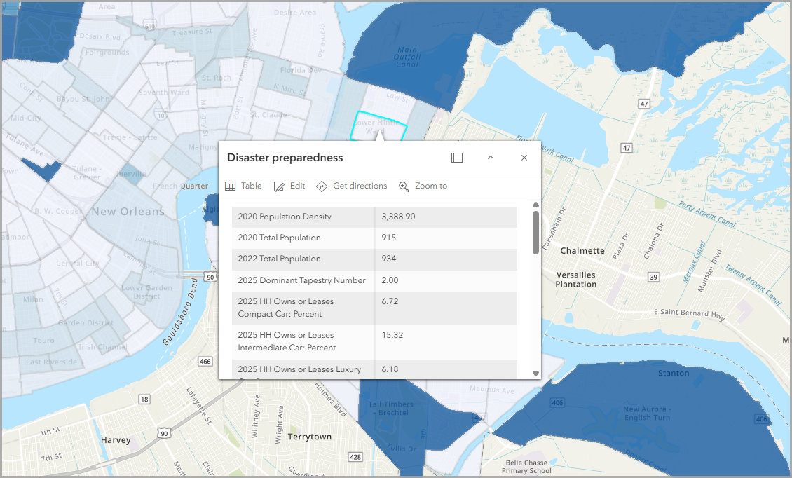Image resolution: width=792 pixels, height=478 pixels.
Task: Click the New Aurora - English Turn label
Action: point(647,414)
